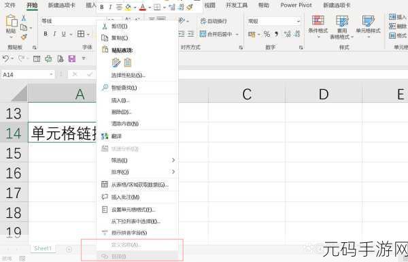
Task: Open the Name Box dropdown arrow
Action: (x=51, y=75)
